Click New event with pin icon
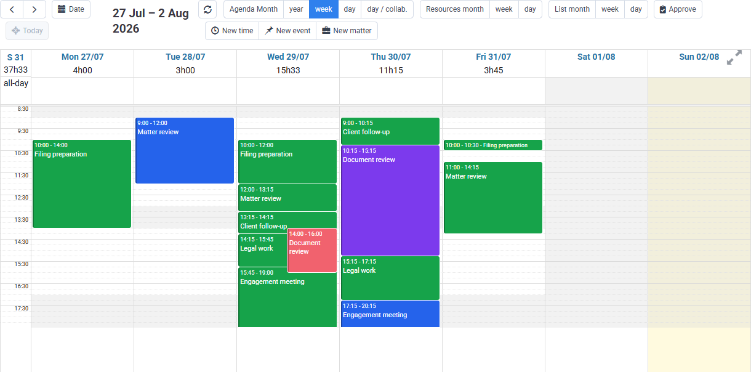751x372 pixels. pos(287,31)
